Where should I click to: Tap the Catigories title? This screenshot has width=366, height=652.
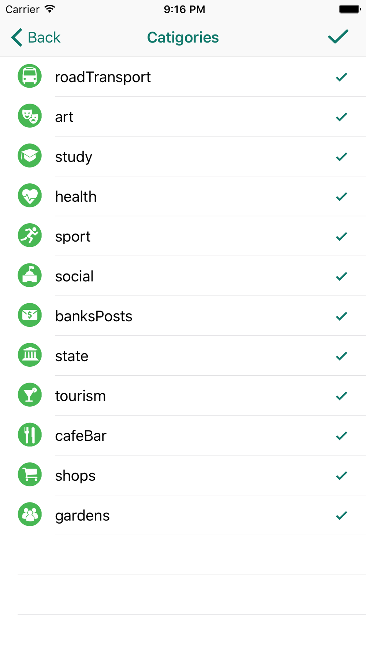pyautogui.click(x=183, y=37)
